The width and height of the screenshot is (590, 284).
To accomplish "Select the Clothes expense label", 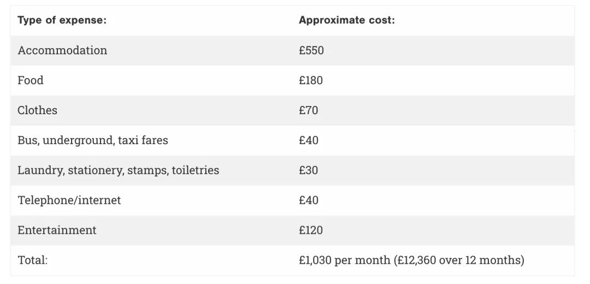I will [37, 110].
